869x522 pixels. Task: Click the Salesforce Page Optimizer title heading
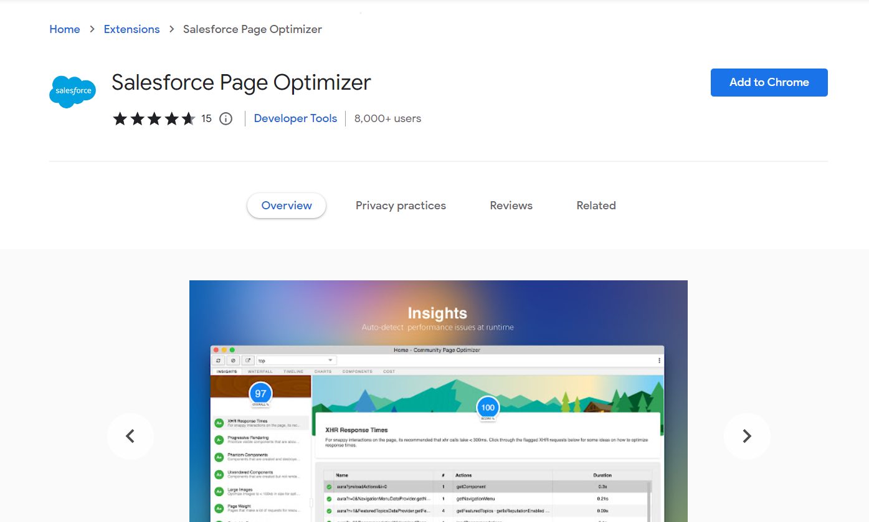coord(240,82)
